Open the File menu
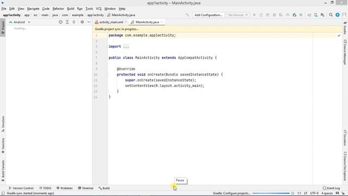348x196 pixels. click(4, 9)
